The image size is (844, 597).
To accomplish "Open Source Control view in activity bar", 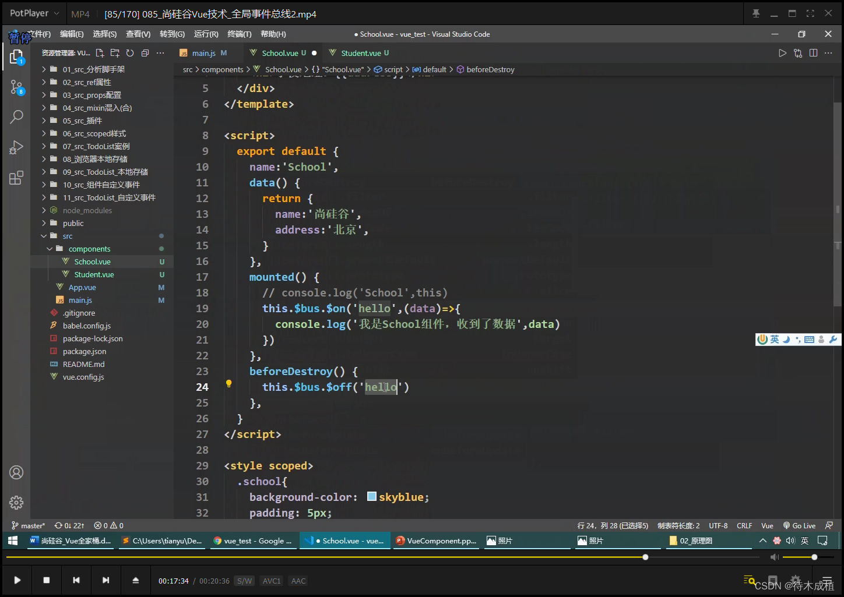I will tap(16, 87).
